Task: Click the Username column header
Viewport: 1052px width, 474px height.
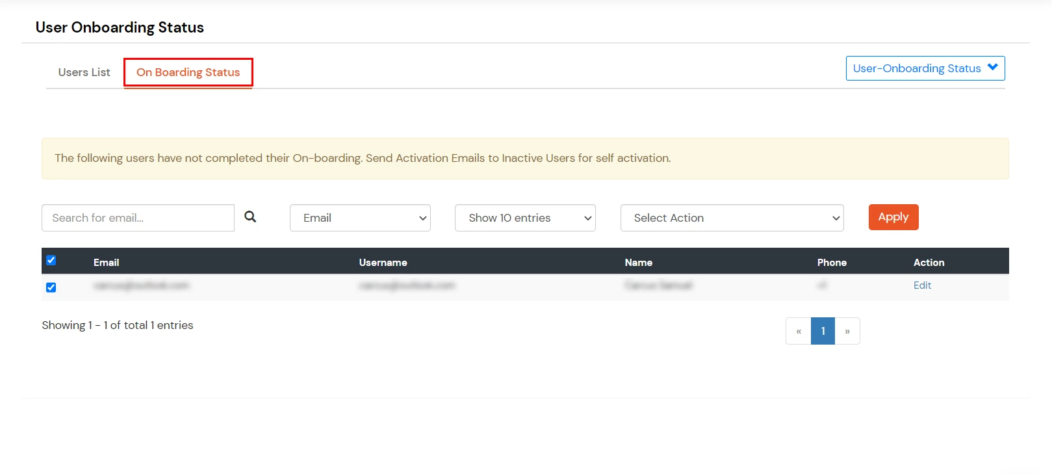Action: (383, 263)
